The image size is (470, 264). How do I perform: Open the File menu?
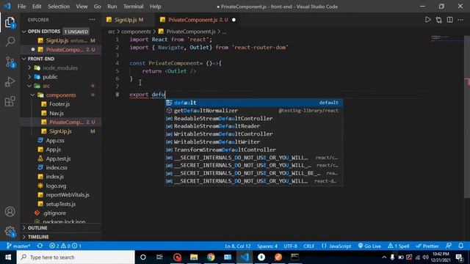click(x=21, y=7)
